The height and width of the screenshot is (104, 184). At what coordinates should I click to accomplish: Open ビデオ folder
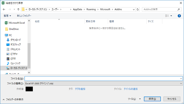click(11, 59)
